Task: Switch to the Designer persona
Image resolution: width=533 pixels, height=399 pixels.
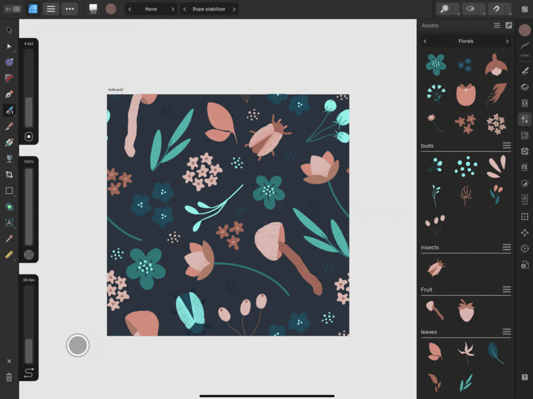Action: click(x=33, y=9)
